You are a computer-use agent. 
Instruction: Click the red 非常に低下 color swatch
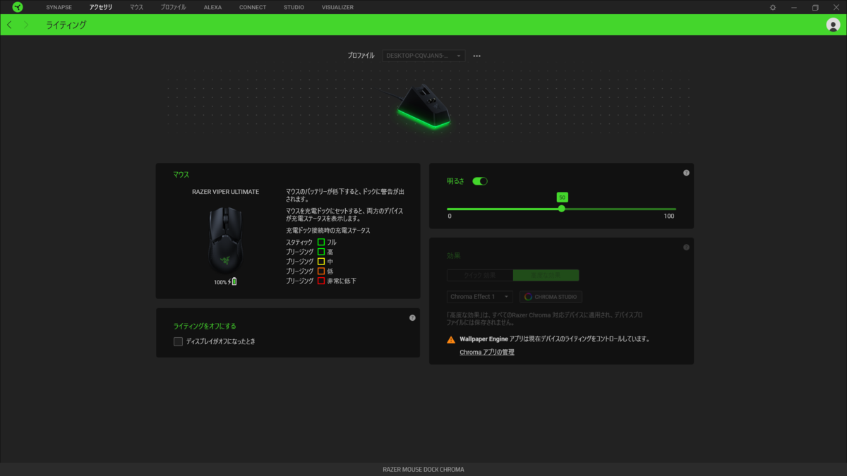pos(321,281)
